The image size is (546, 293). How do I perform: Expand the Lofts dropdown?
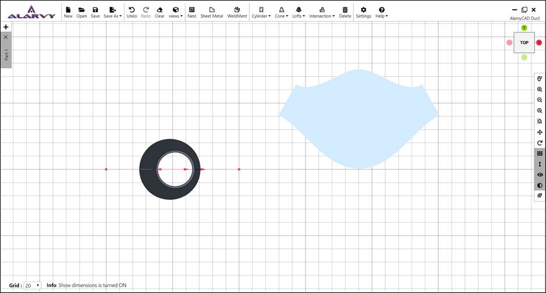pos(299,12)
